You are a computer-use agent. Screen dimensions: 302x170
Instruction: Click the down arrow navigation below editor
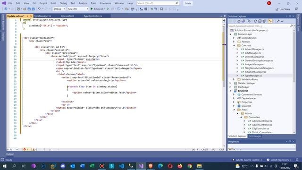tap(50, 149)
